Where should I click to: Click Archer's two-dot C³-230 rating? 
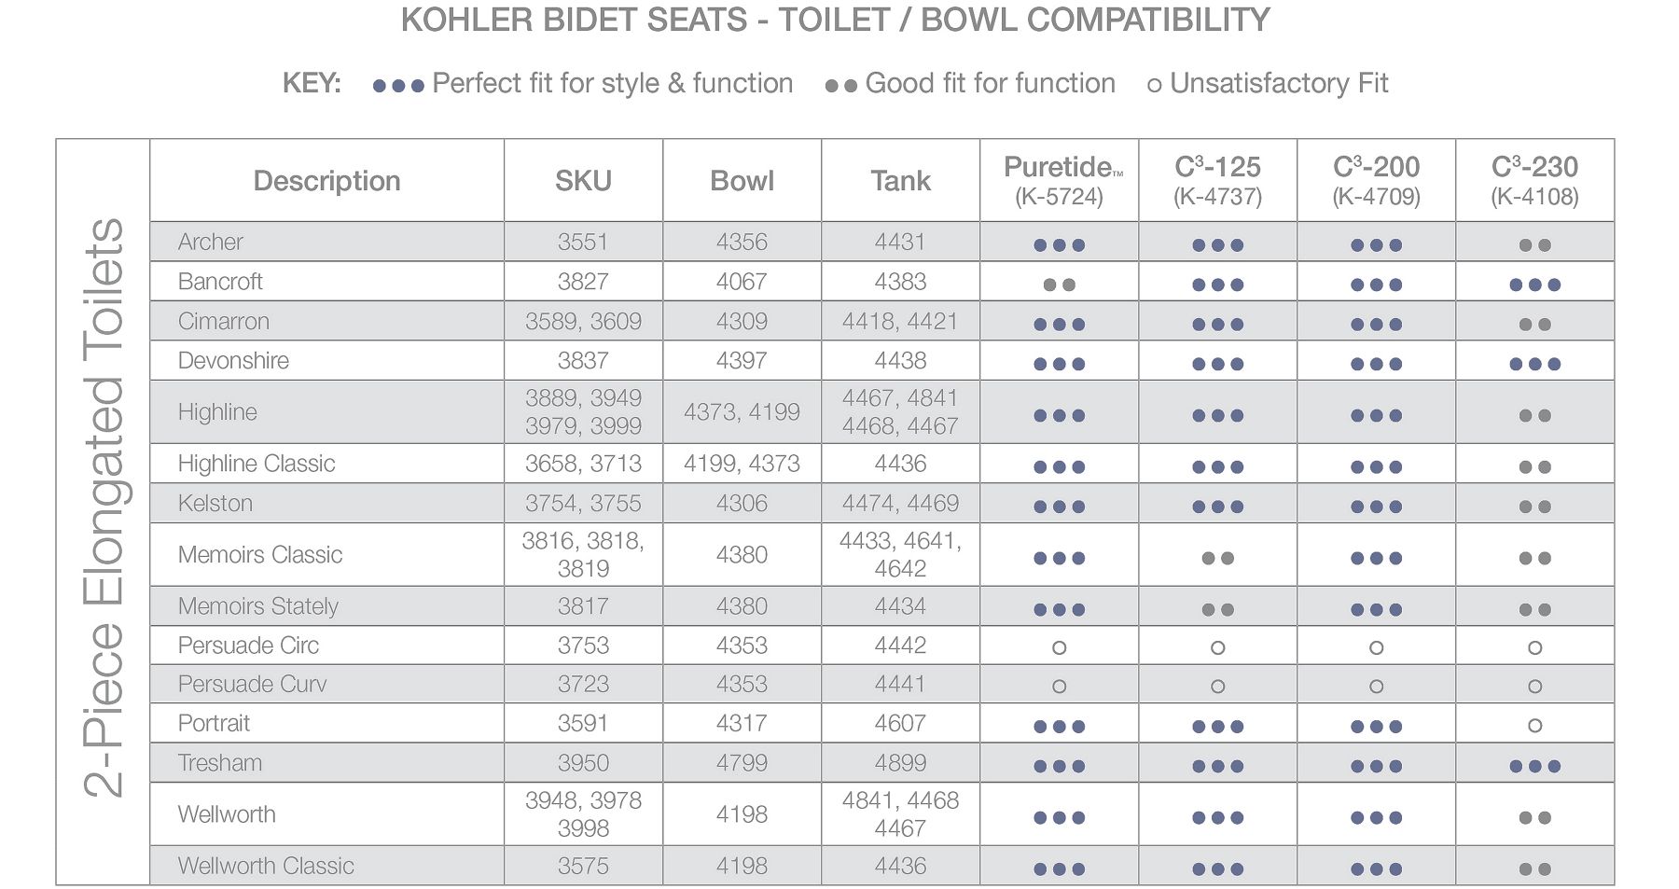[x=1534, y=245]
